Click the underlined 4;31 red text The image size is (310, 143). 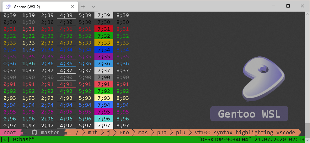coord(66,29)
